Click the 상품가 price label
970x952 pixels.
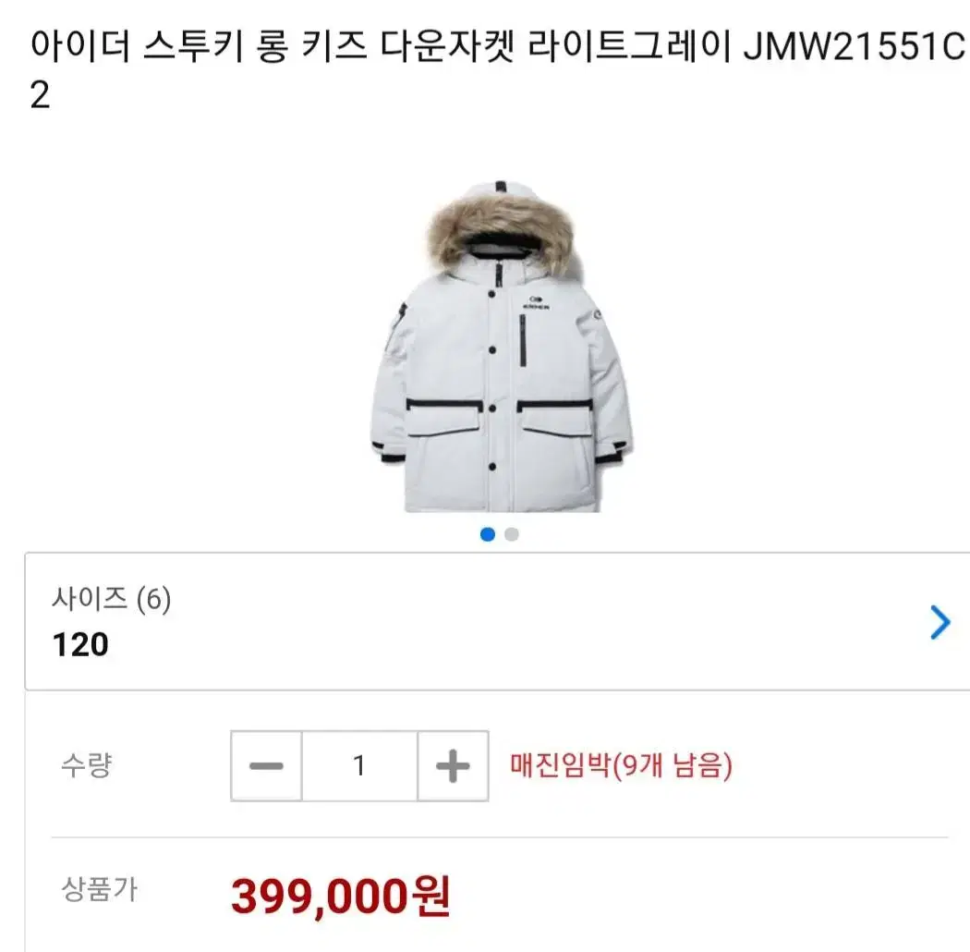99,889
